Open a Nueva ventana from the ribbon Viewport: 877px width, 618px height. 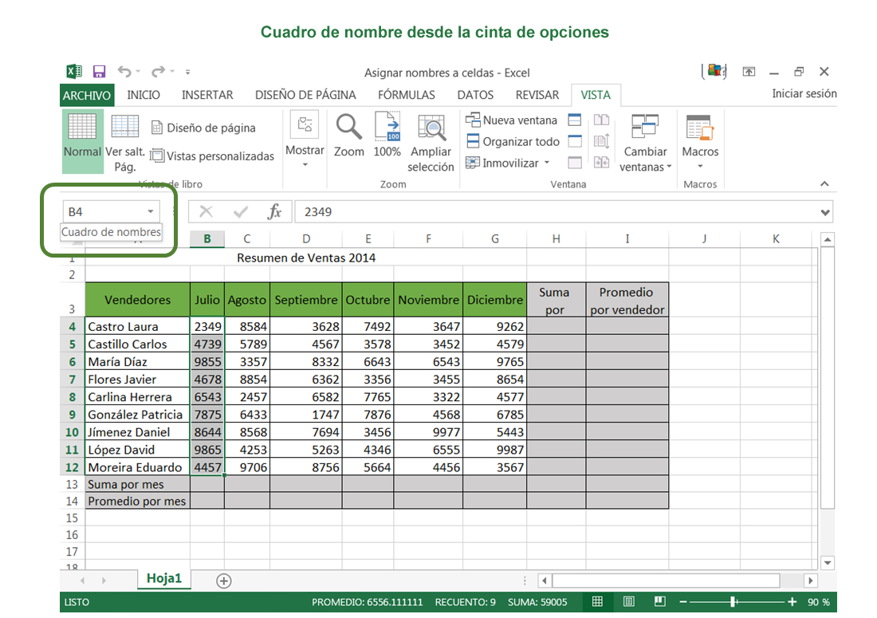point(511,120)
